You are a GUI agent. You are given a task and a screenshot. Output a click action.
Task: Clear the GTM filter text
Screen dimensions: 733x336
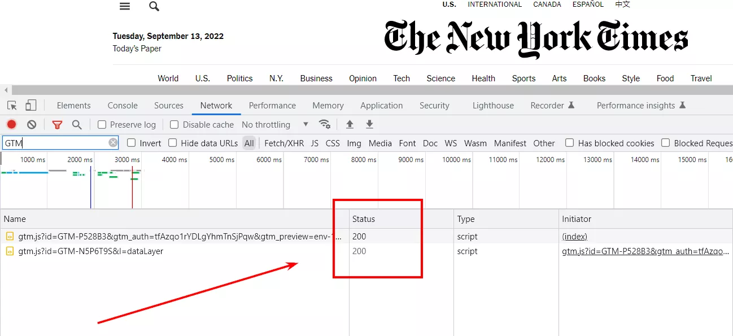(114, 143)
